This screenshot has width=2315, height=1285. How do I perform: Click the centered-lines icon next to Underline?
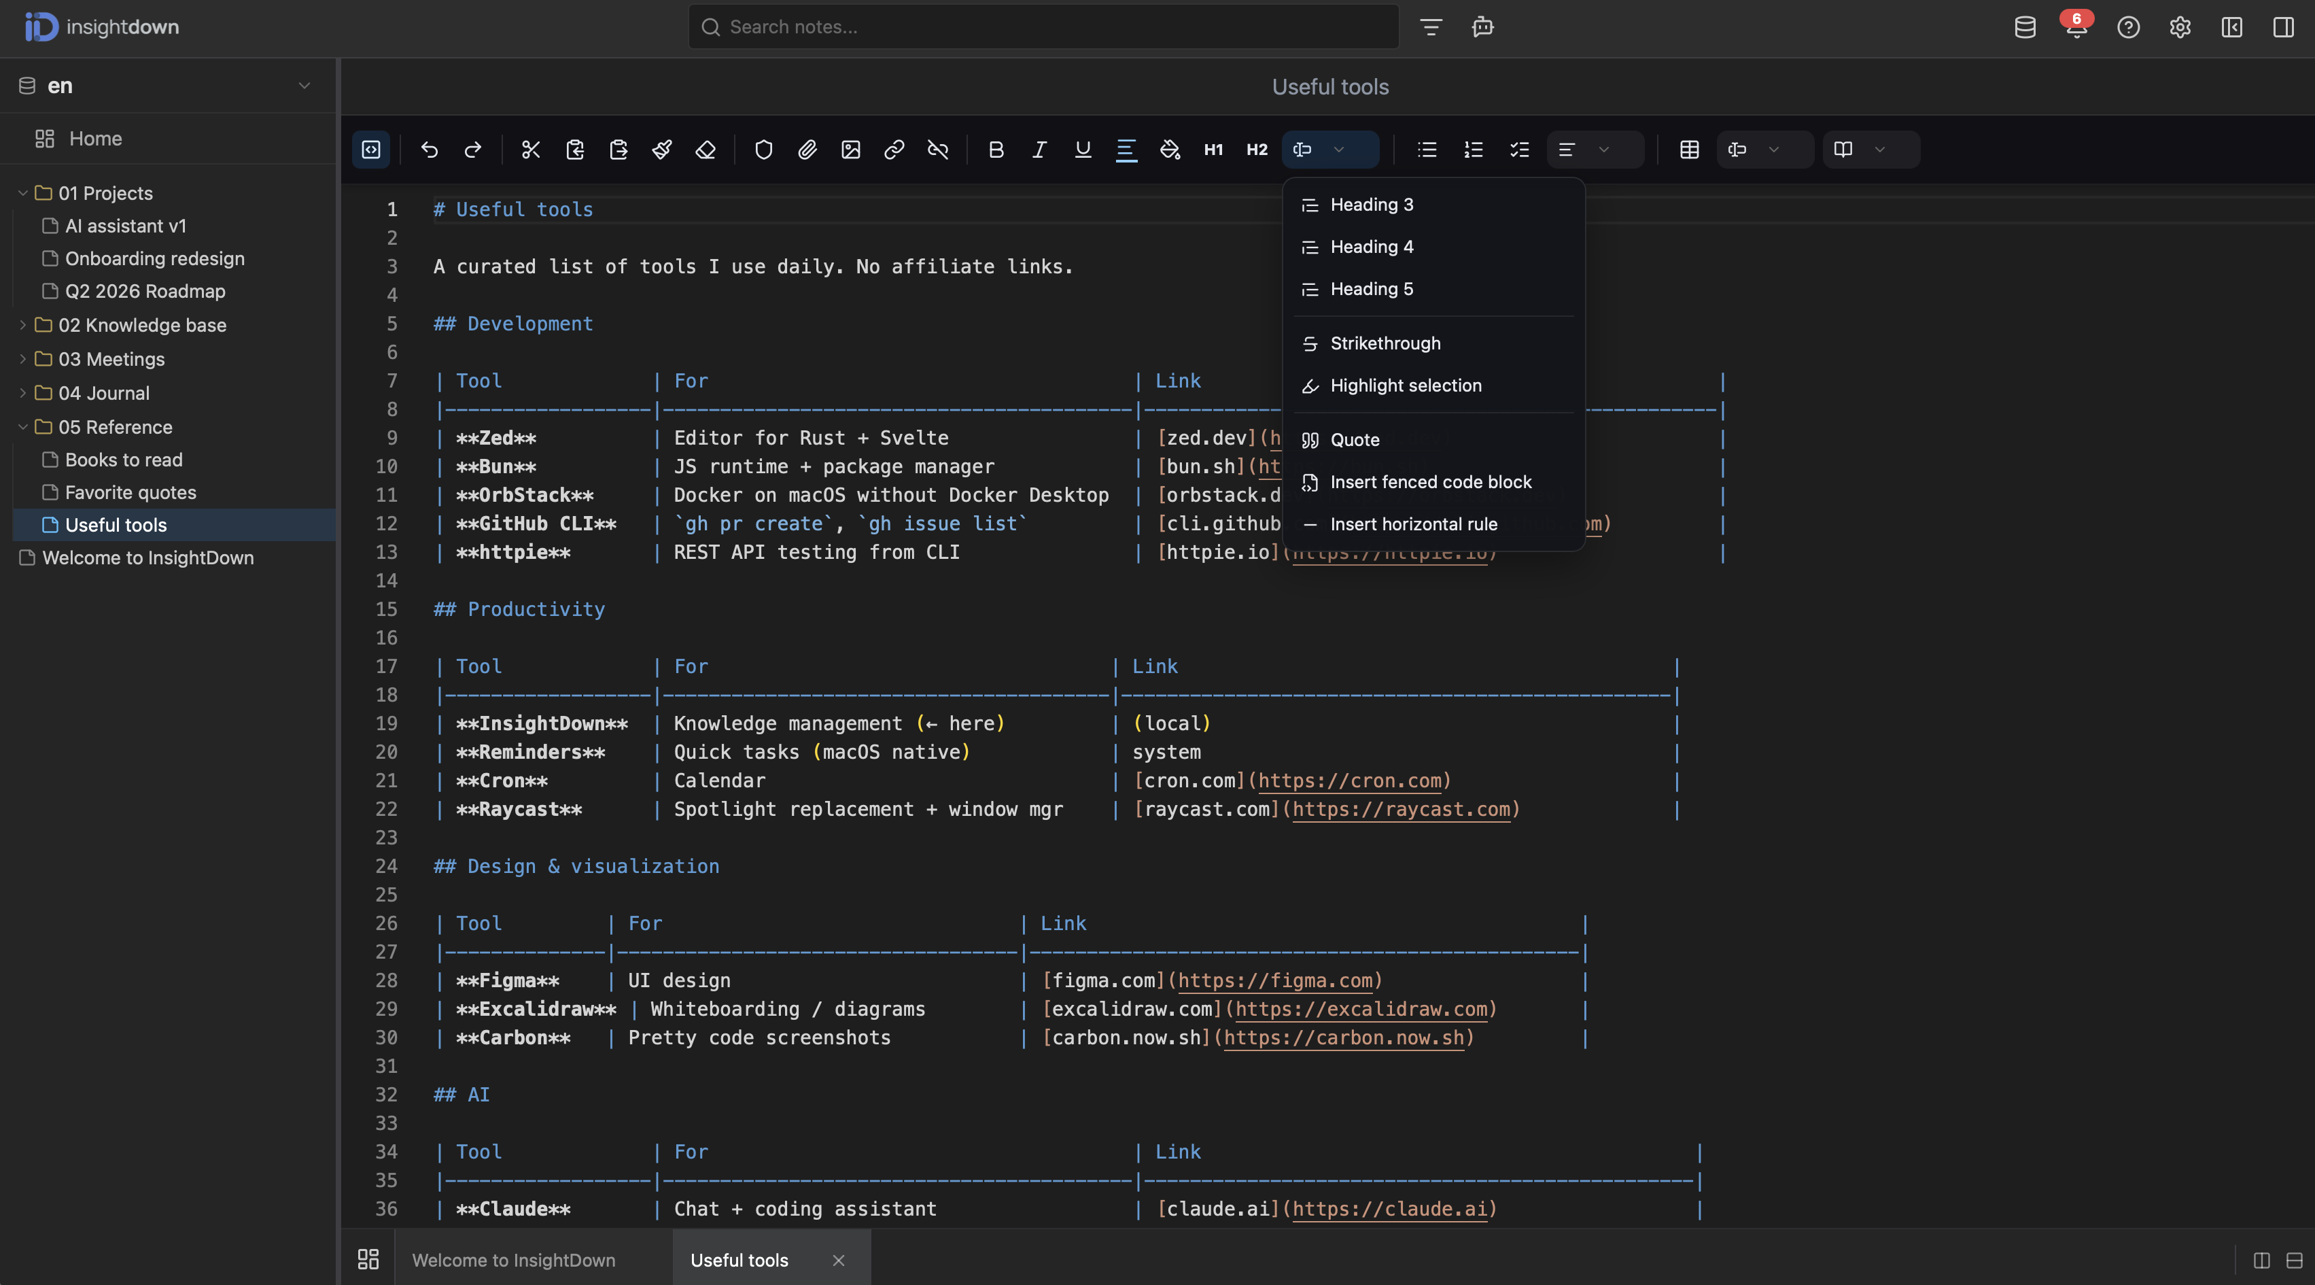[x=1126, y=150]
